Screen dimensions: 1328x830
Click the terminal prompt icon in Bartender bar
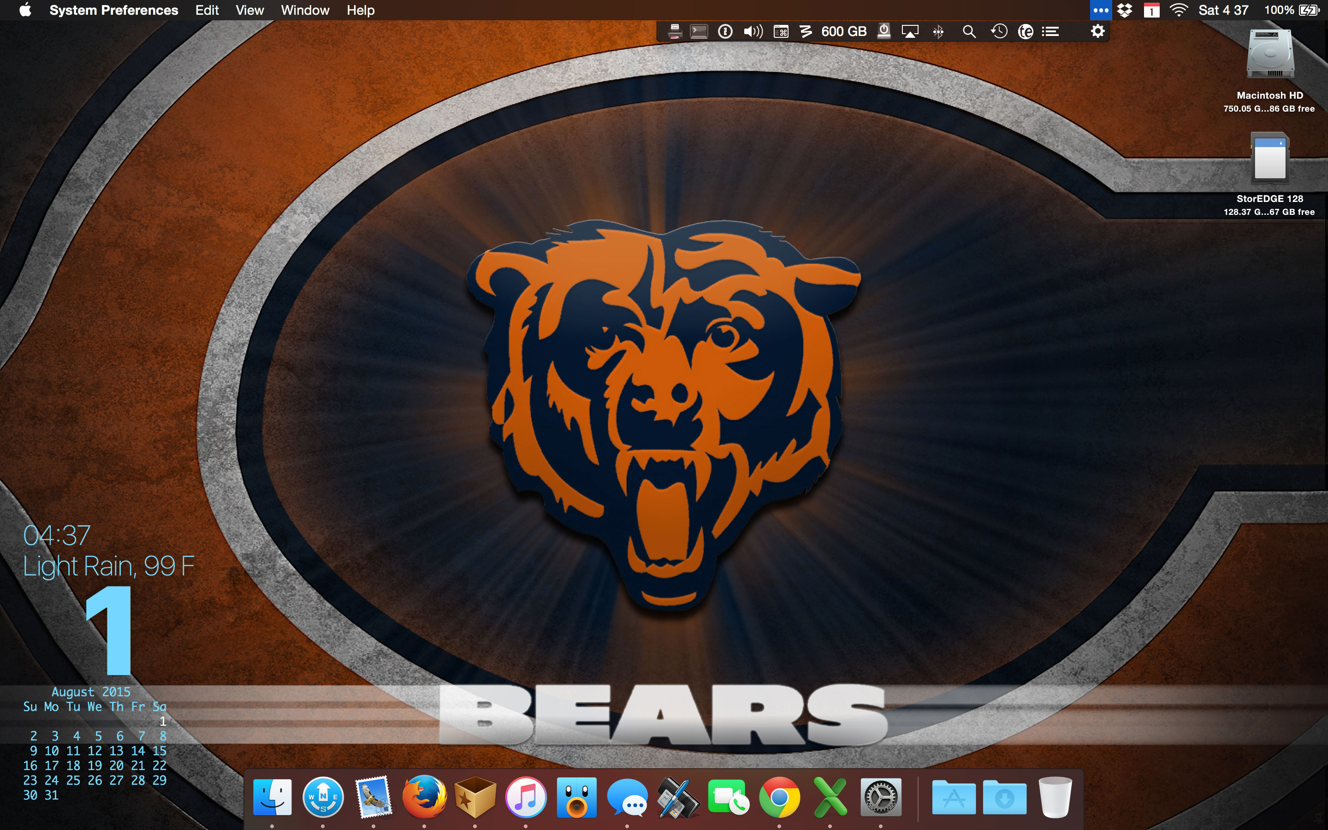[x=699, y=31]
